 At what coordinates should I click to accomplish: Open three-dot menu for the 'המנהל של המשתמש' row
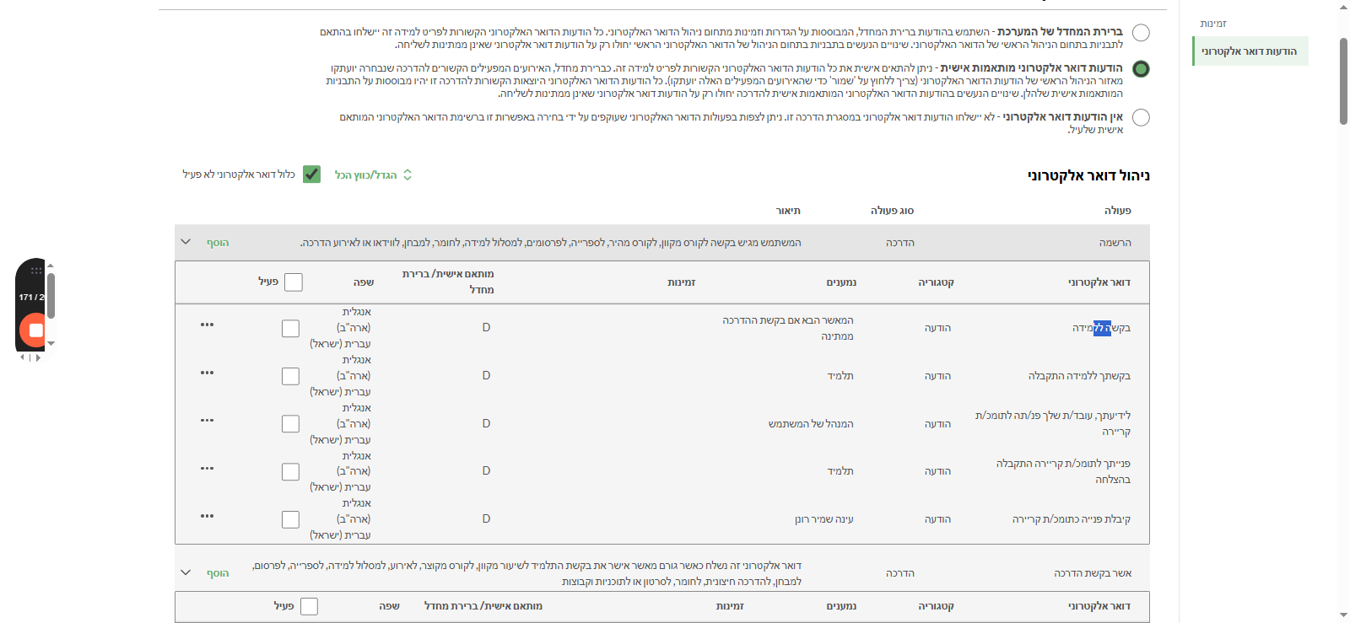tap(207, 420)
